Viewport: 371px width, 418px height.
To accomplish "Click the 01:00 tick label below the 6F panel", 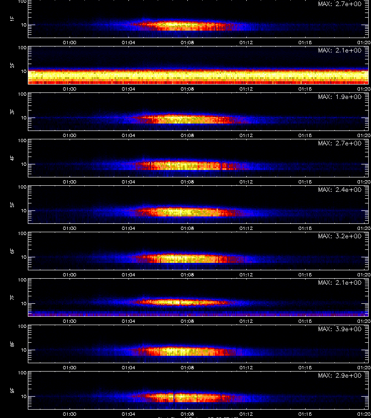I will (x=70, y=275).
